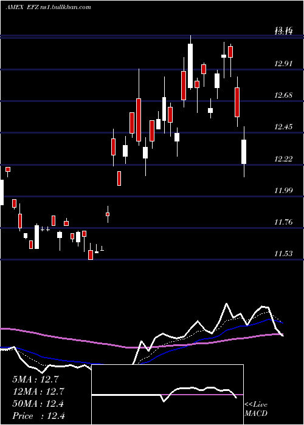304x425 pixels.
Task: Click the AMEX EFZ ns1.bullkhan.com header text
Action: [x=48, y=7]
